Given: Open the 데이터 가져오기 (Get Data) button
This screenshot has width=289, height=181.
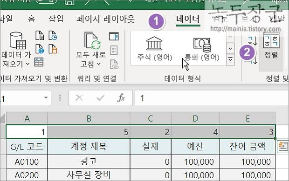Looking at the screenshot, I should tap(16, 50).
